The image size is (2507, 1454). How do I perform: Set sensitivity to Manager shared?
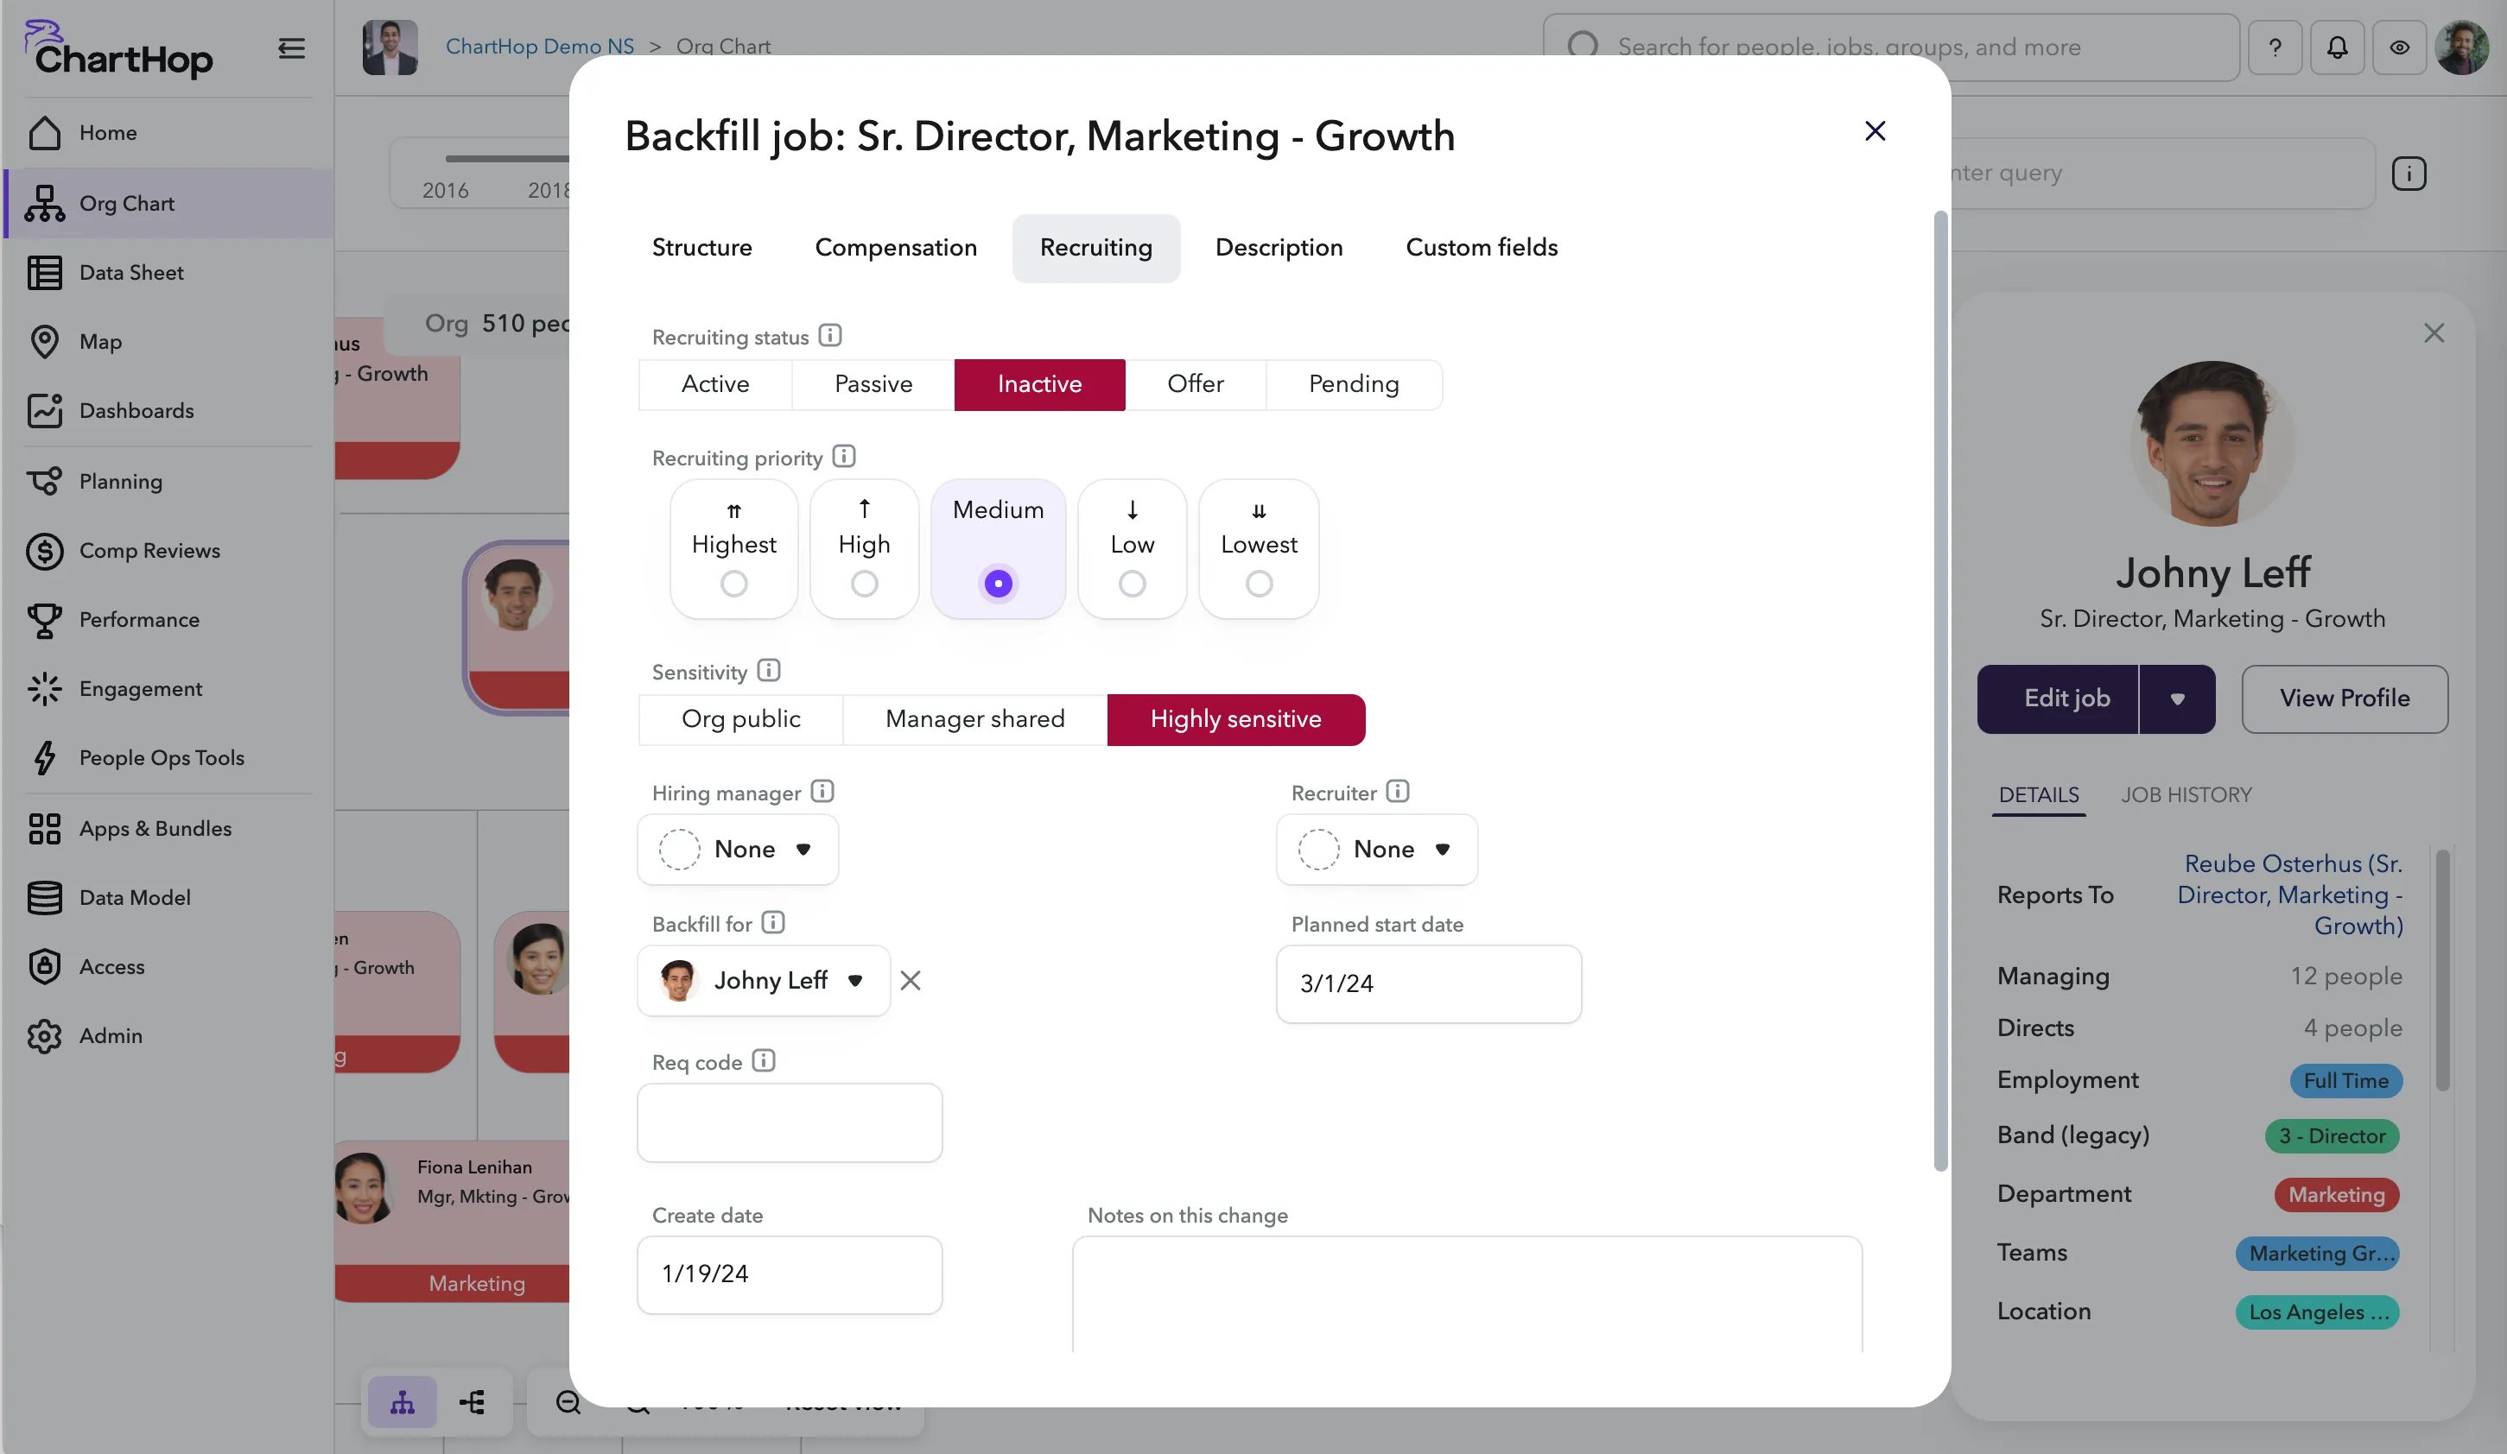click(975, 720)
